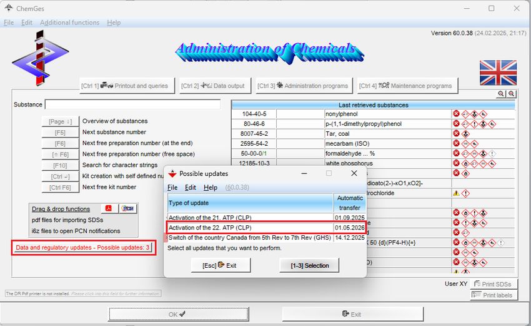Click the Ctrl F6 Next free kit number button
Image resolution: width=531 pixels, height=326 pixels.
pos(60,187)
